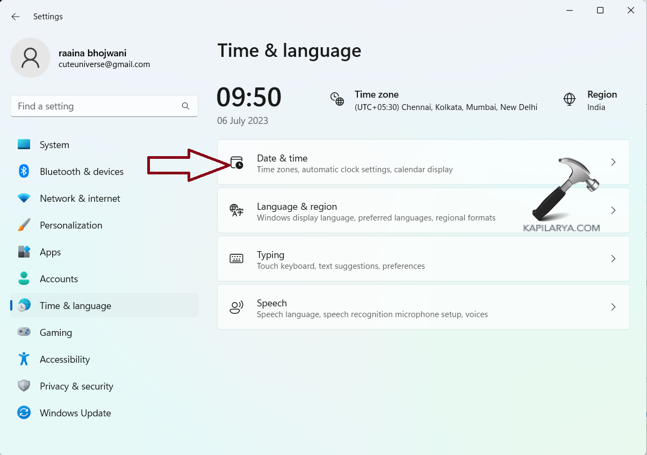The height and width of the screenshot is (455, 647).
Task: Click the Language & region icon
Action: point(236,210)
